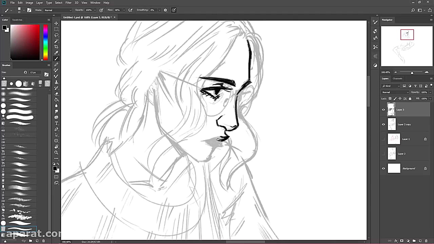Switch to the Swatches tab

coord(17,20)
